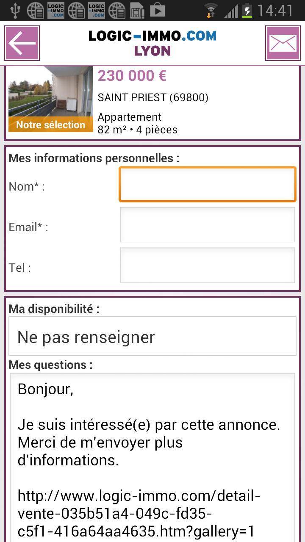Tap the back arrow button

[x=22, y=43]
